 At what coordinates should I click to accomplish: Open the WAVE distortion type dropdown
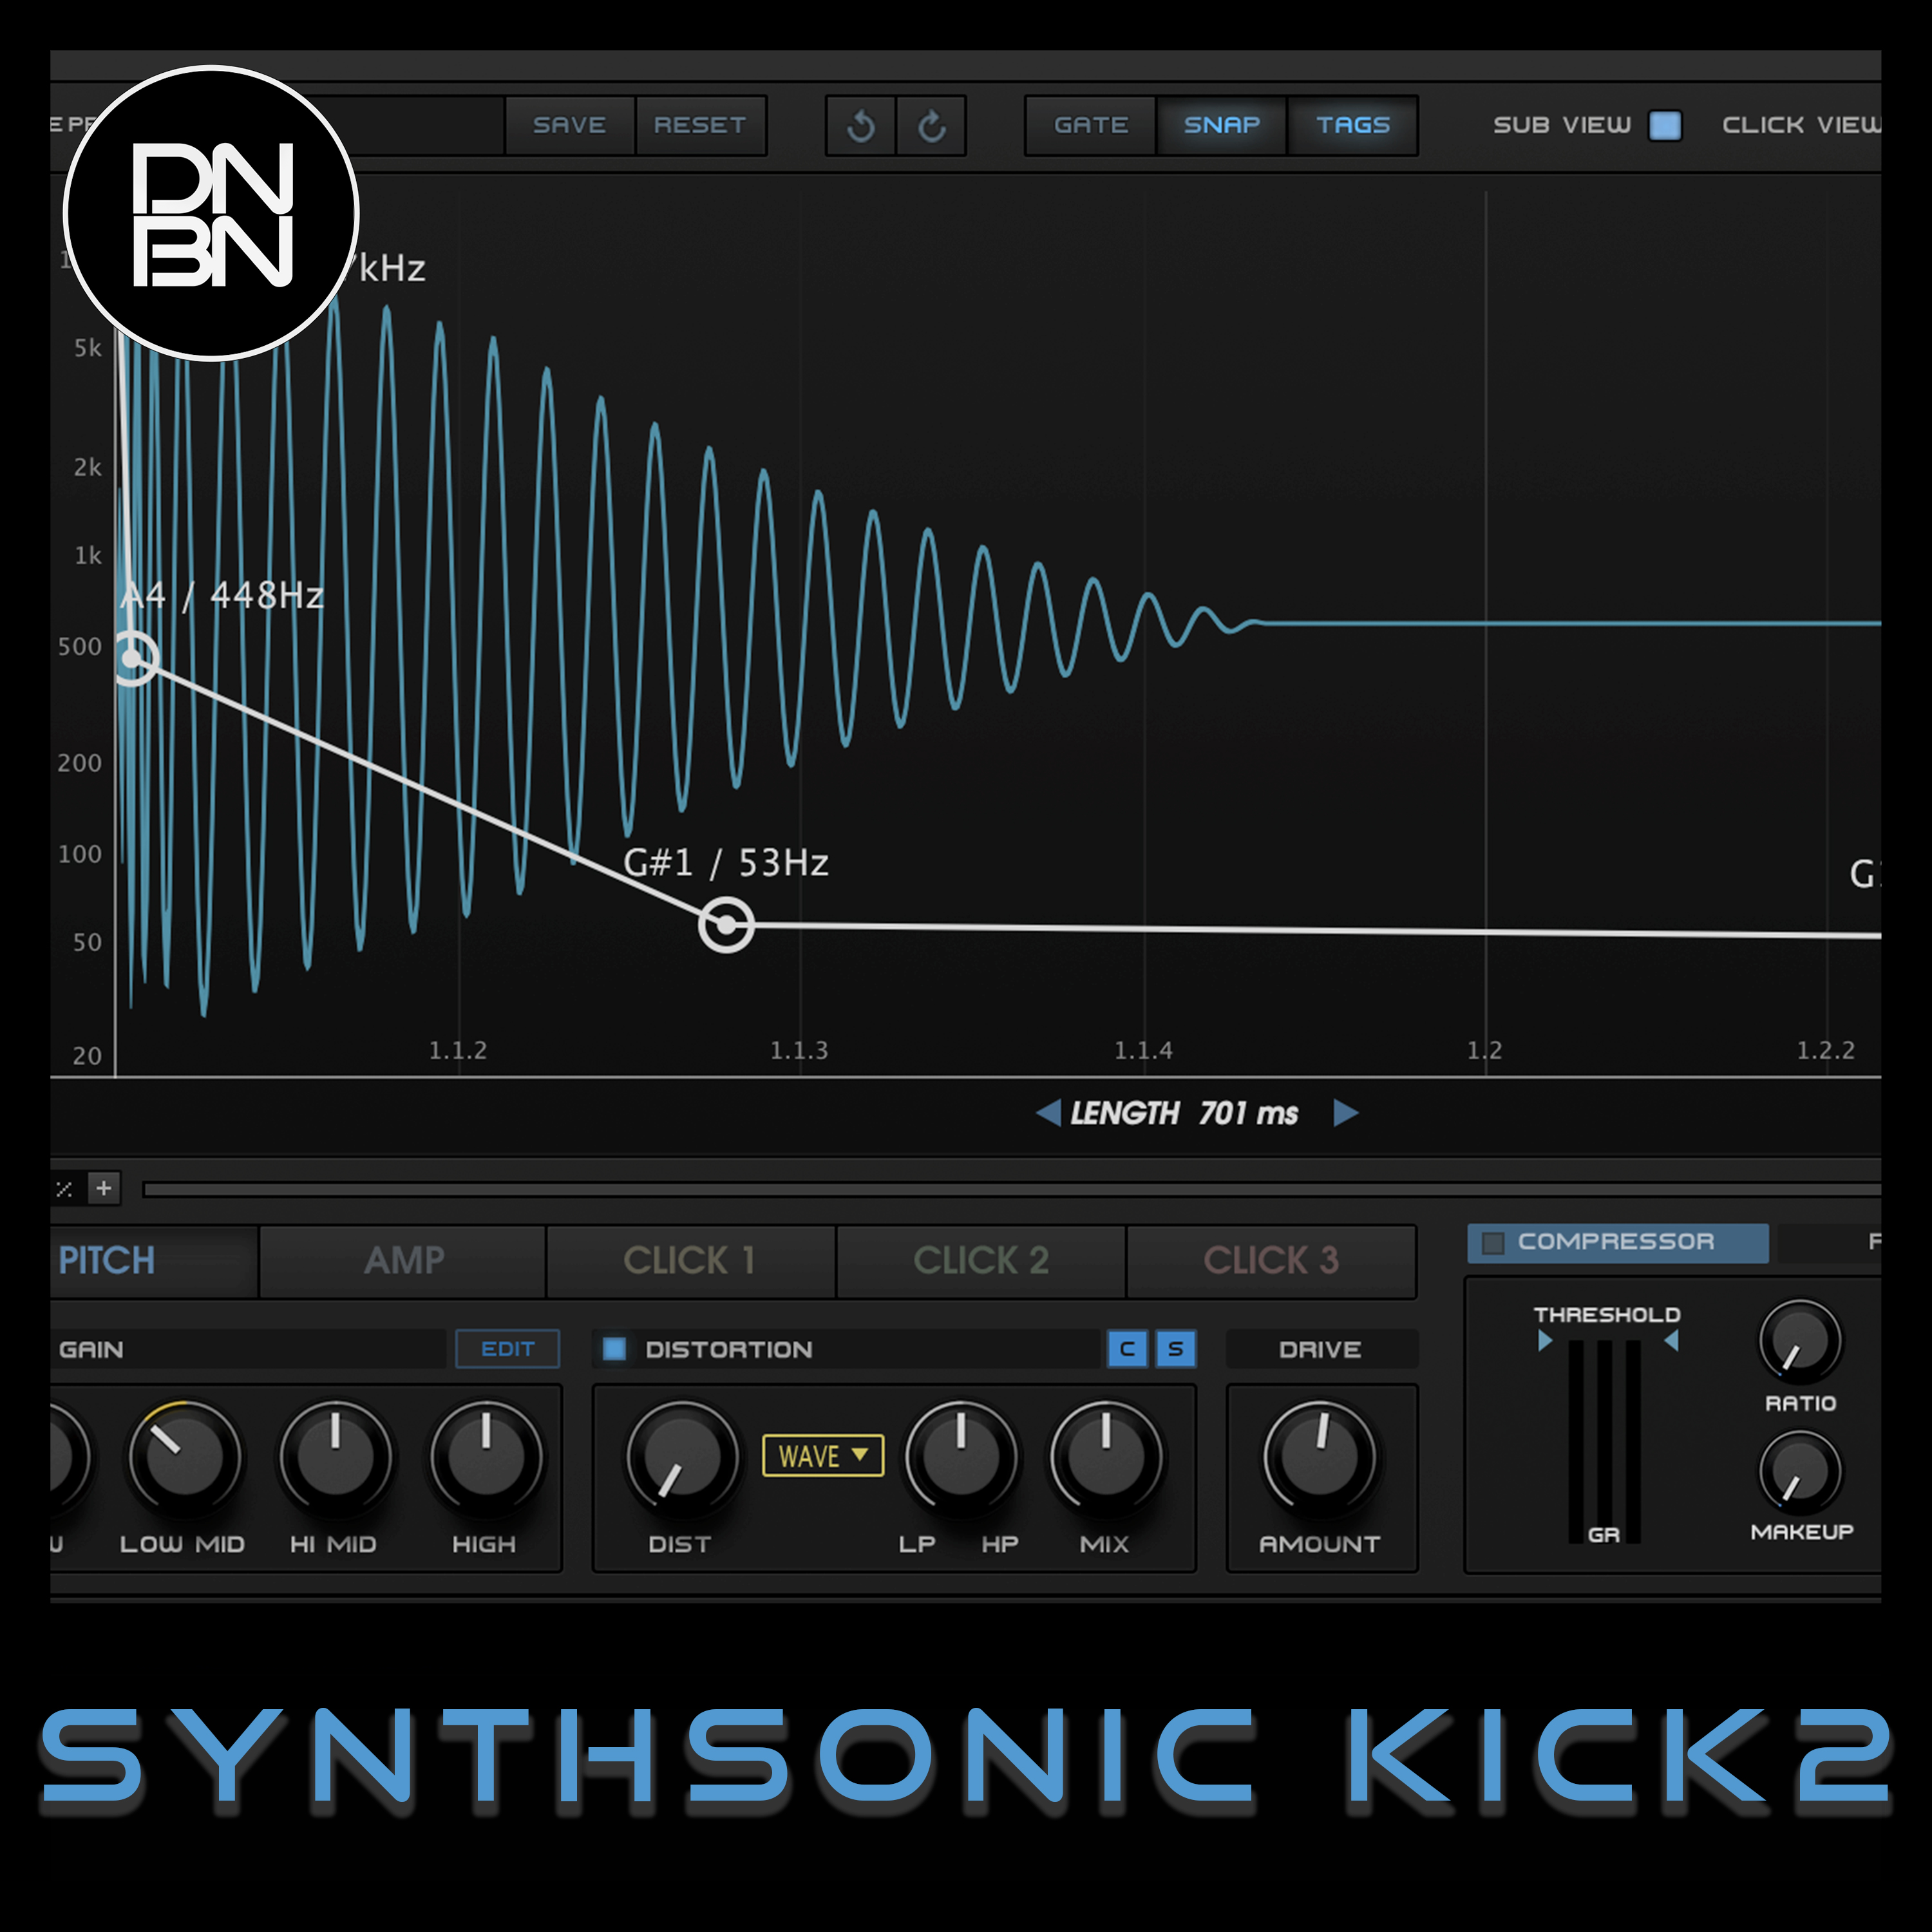click(x=823, y=1456)
